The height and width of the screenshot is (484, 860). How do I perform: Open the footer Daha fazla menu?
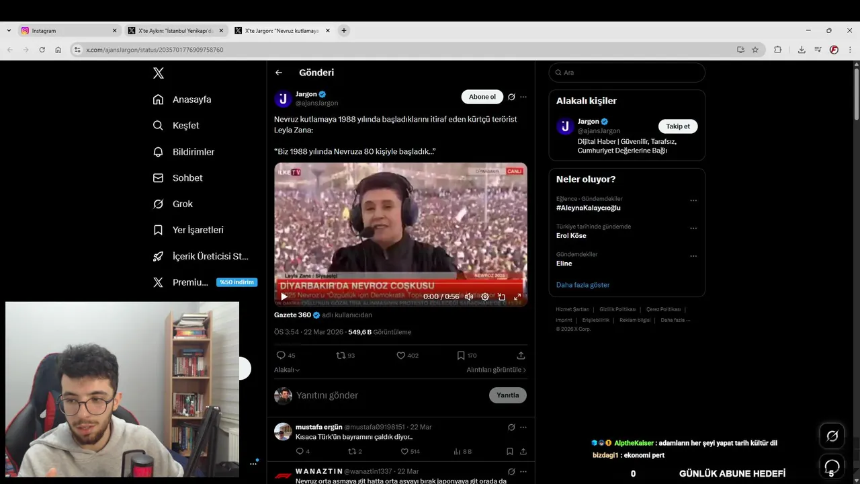(x=675, y=320)
